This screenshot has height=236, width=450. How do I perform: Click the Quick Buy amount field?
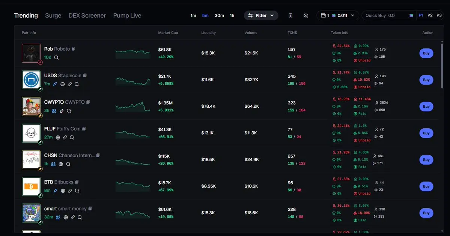[x=389, y=15]
